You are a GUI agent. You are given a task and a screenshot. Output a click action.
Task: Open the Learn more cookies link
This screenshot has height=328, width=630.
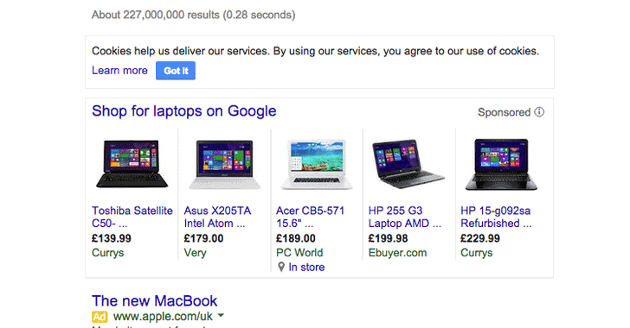click(119, 71)
